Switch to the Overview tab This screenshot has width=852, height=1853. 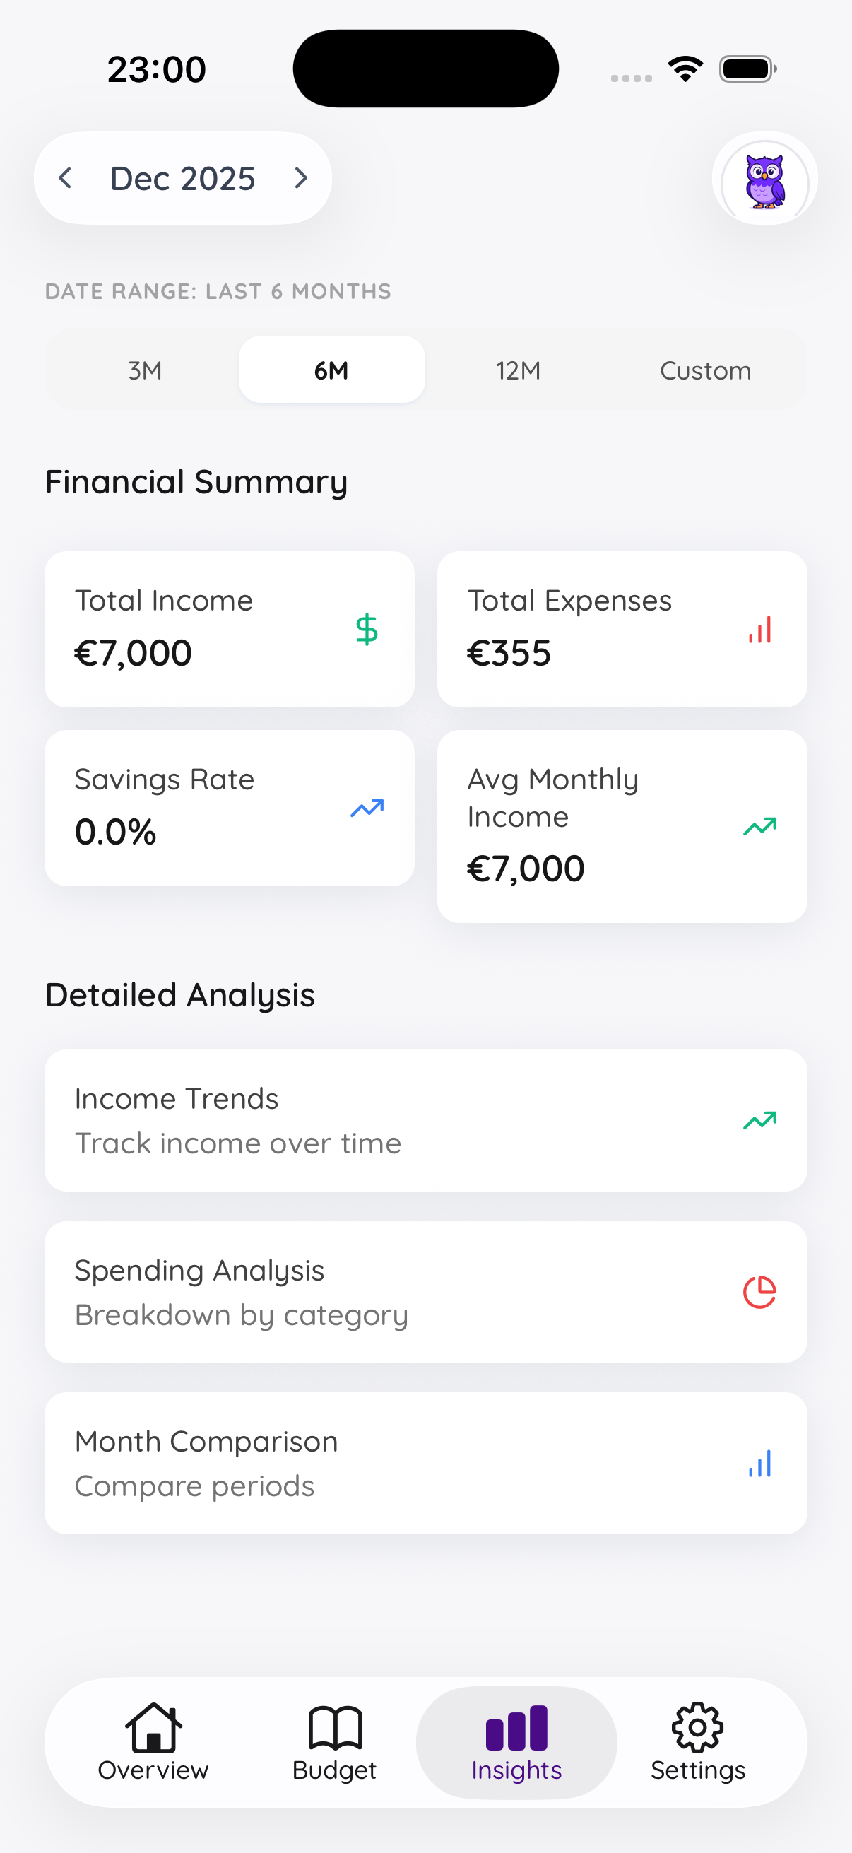tap(153, 1742)
